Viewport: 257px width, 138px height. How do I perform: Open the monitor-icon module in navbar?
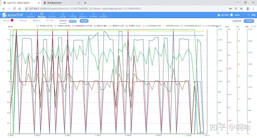[x=62, y=15]
